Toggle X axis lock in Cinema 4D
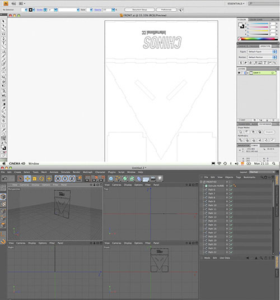This screenshot has height=300, width=280. (x=58, y=178)
